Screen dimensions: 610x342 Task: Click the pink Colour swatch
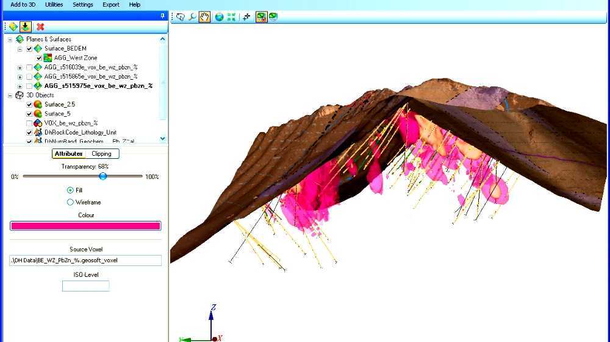click(85, 226)
